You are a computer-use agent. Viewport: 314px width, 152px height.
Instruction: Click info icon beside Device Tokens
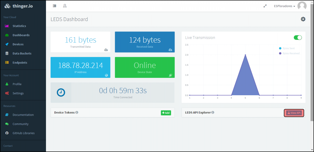coord(77,112)
